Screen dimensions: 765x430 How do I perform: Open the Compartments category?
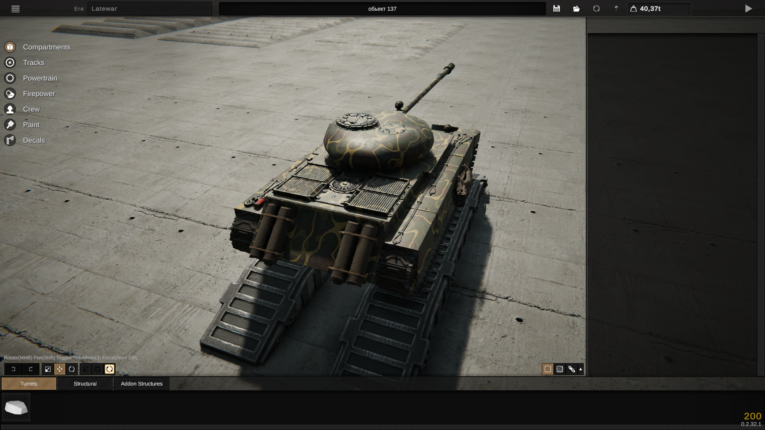click(46, 47)
